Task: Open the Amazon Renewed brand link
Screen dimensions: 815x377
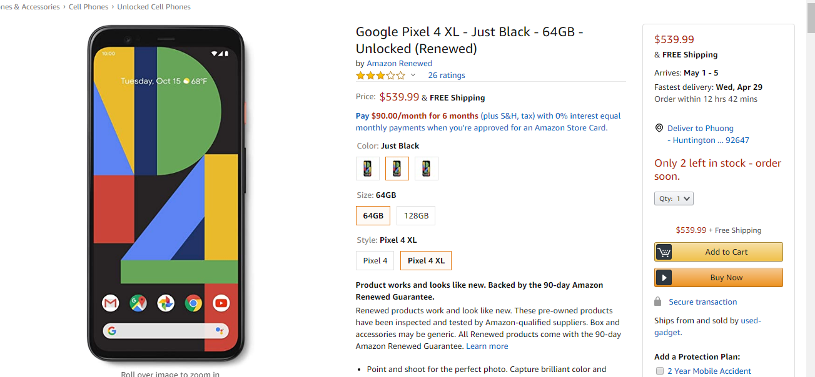Action: point(399,64)
